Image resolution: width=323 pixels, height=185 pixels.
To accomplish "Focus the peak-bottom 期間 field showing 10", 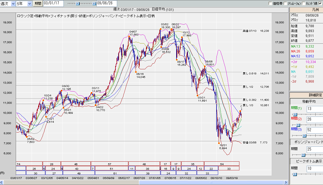I will 315,168.
